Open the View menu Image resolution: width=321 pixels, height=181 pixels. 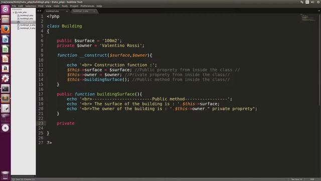pos(48,6)
